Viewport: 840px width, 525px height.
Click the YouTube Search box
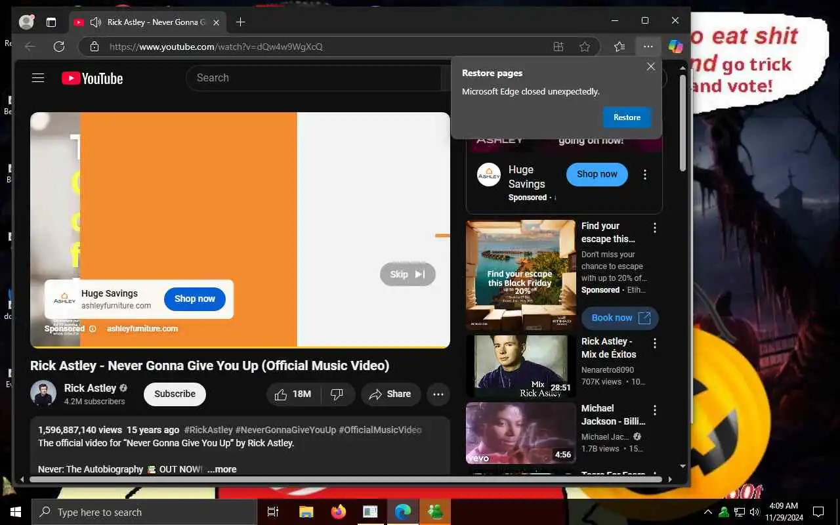[315, 77]
